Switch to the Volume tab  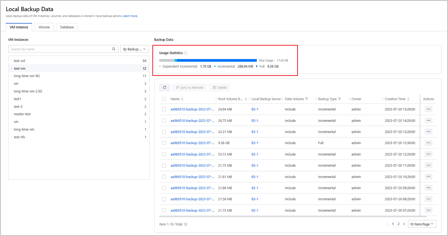44,27
